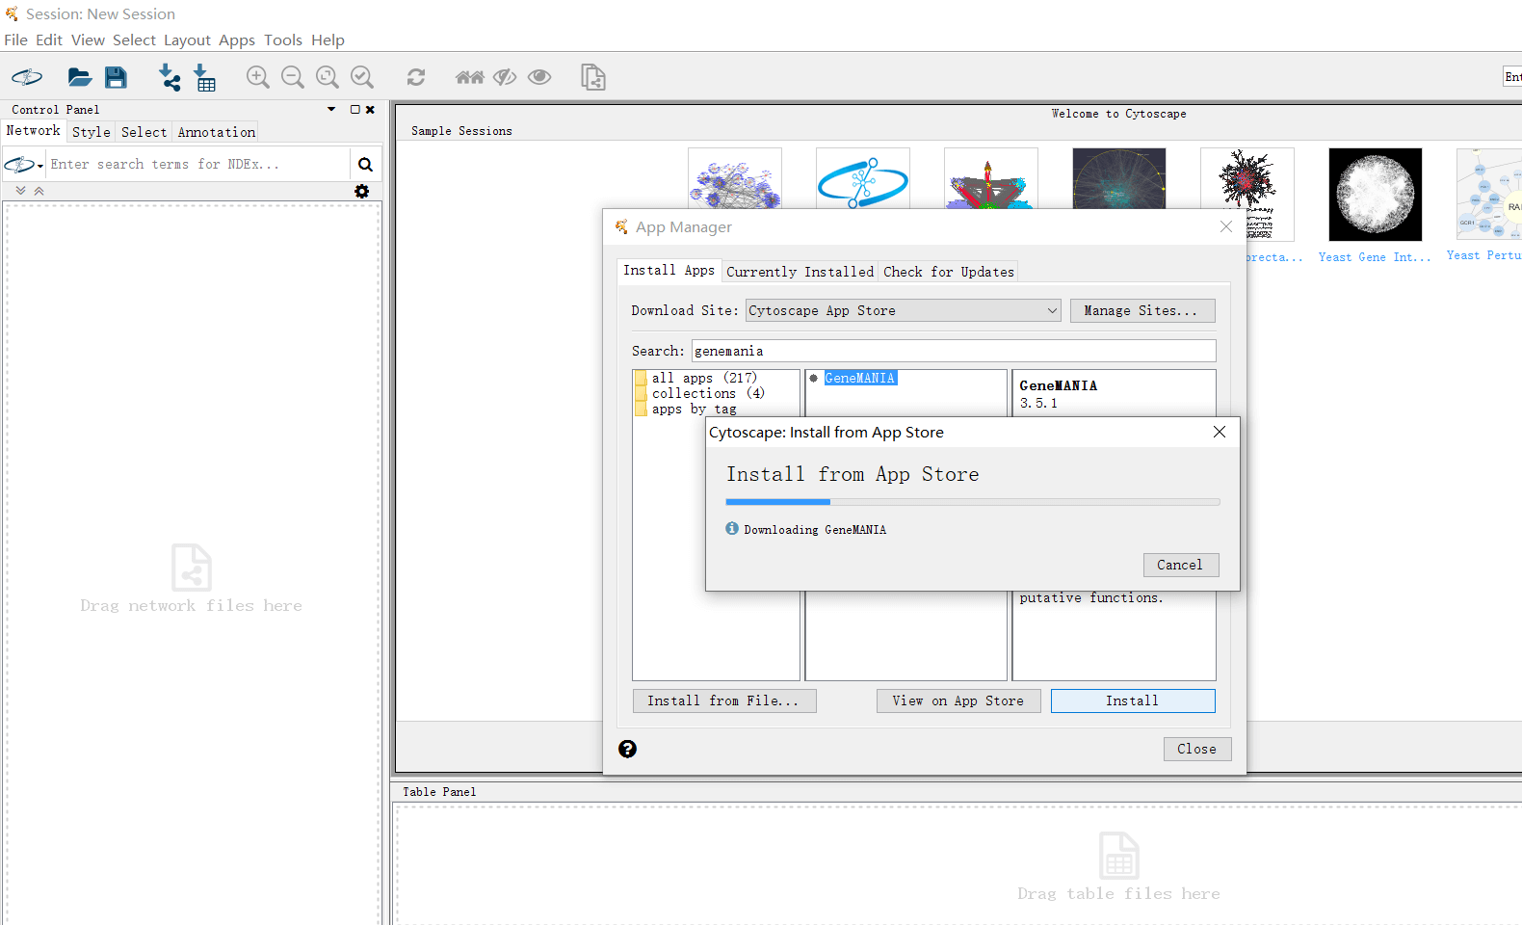
Task: Zoom in magnifier icon
Action: click(x=258, y=77)
